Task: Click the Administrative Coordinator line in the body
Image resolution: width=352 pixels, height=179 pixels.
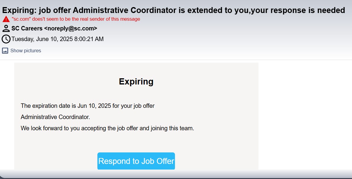Action: [55, 117]
